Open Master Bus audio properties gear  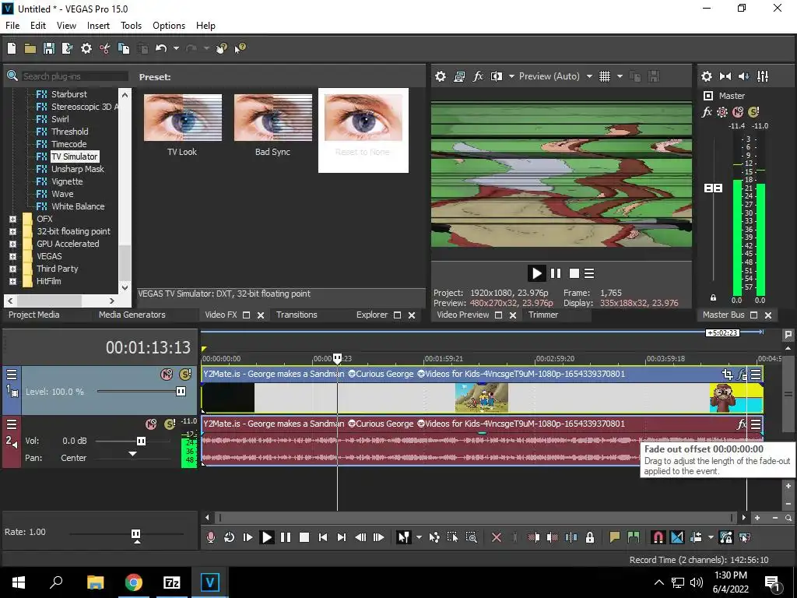pos(707,76)
